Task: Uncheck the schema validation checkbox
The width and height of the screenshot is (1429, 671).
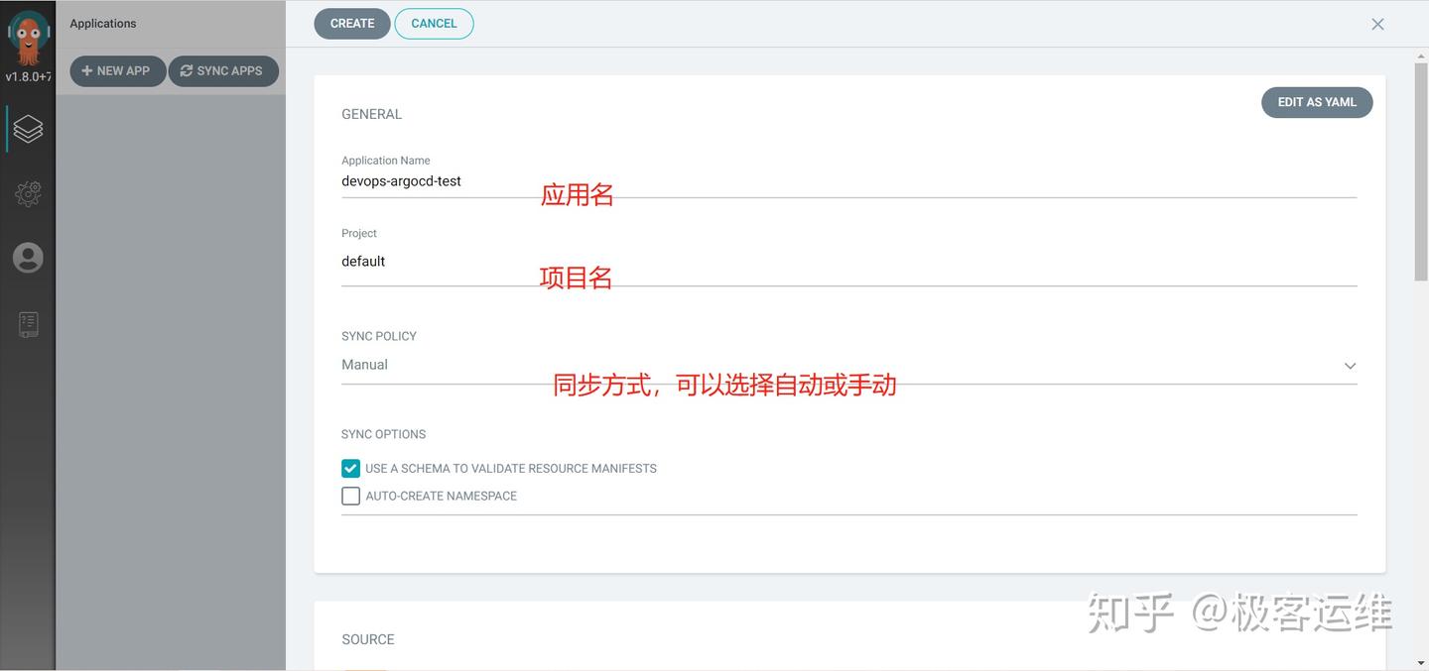Action: pyautogui.click(x=350, y=468)
